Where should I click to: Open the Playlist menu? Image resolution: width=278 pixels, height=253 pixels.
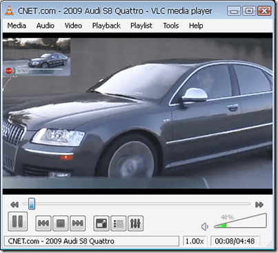[x=141, y=25]
